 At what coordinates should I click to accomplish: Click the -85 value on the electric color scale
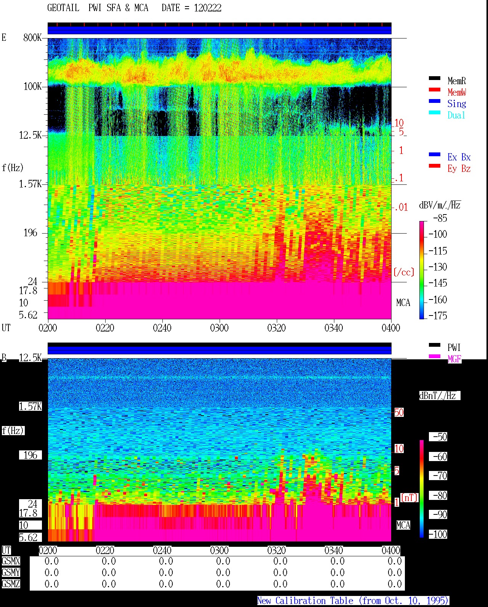pos(440,218)
